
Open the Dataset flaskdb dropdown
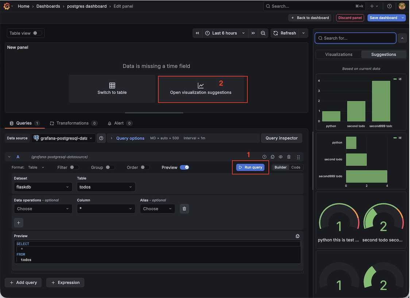(43, 187)
